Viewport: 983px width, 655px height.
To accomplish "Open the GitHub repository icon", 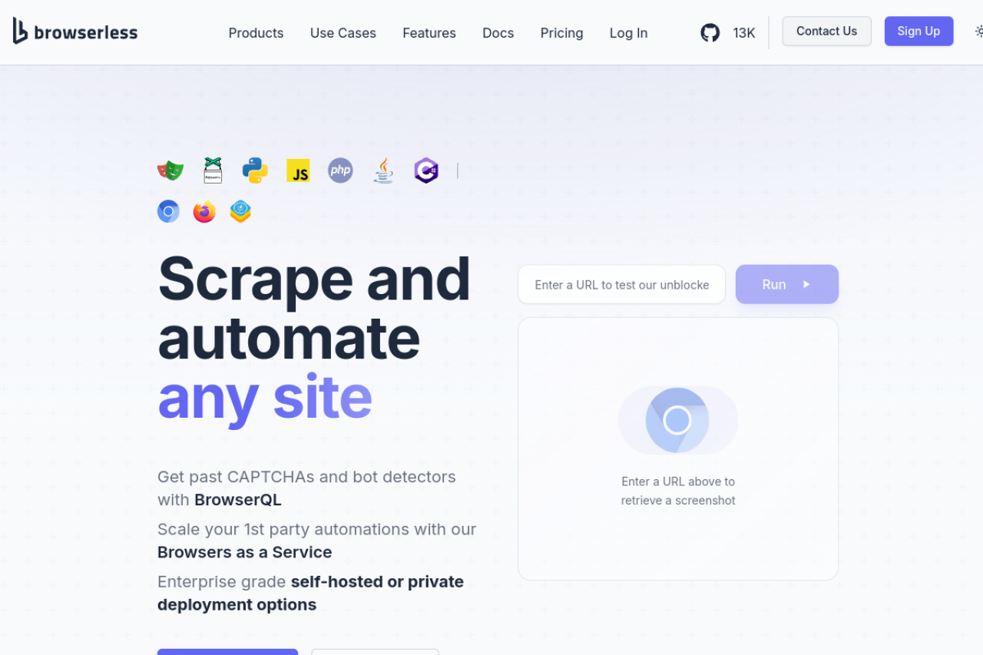I will tap(710, 32).
